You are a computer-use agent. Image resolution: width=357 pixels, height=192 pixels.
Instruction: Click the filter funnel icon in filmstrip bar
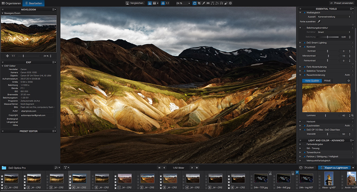click(x=66, y=167)
